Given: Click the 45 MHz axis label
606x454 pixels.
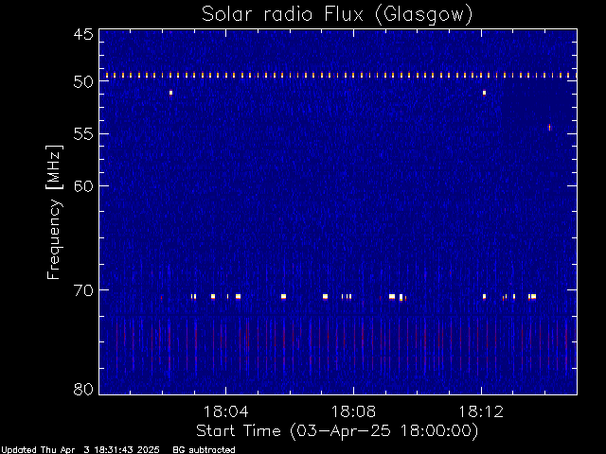Looking at the screenshot, I should (x=83, y=35).
